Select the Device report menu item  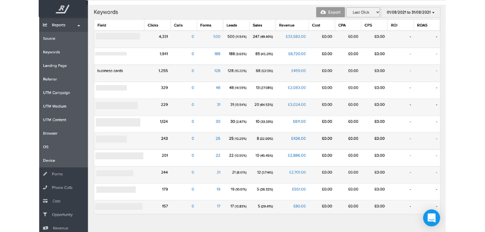[x=49, y=160]
